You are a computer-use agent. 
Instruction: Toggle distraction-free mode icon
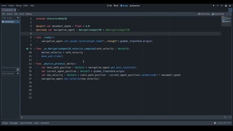230,10
